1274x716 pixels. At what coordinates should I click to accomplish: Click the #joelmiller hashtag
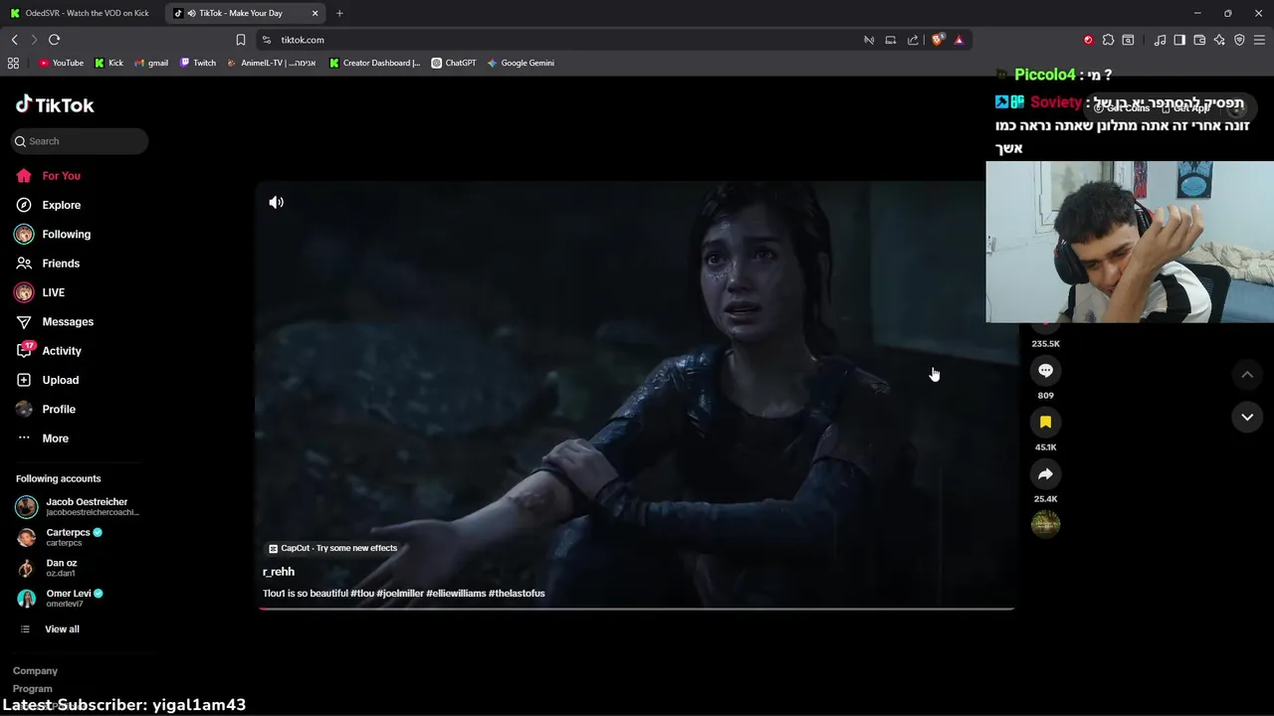point(400,594)
